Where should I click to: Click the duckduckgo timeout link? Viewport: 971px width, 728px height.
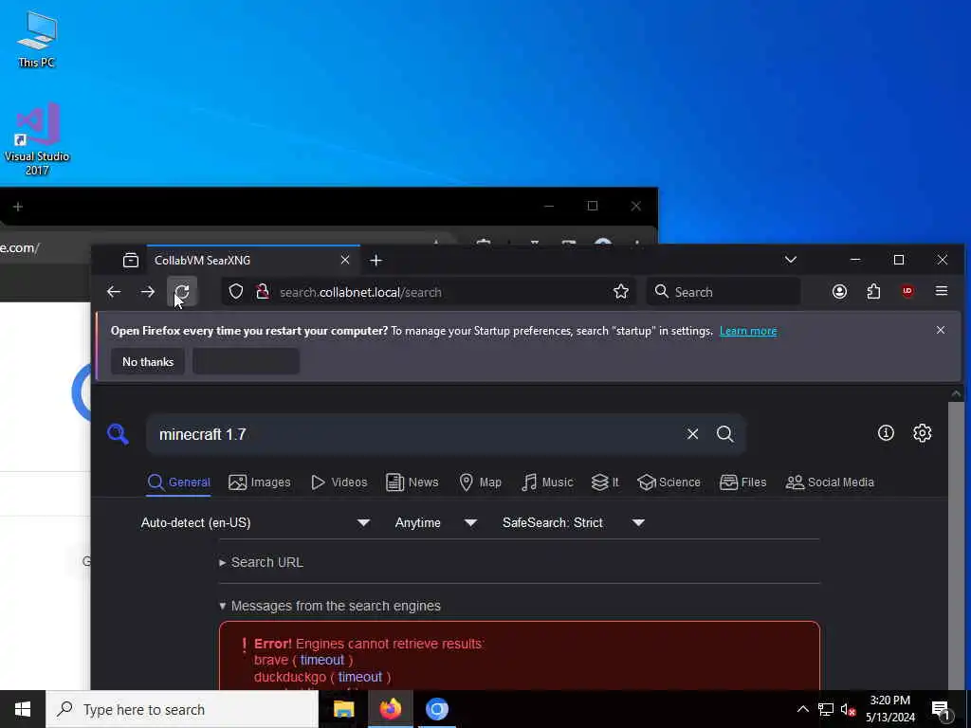(x=359, y=677)
